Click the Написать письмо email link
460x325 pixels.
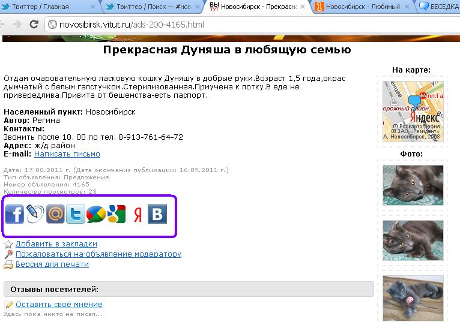pos(67,154)
